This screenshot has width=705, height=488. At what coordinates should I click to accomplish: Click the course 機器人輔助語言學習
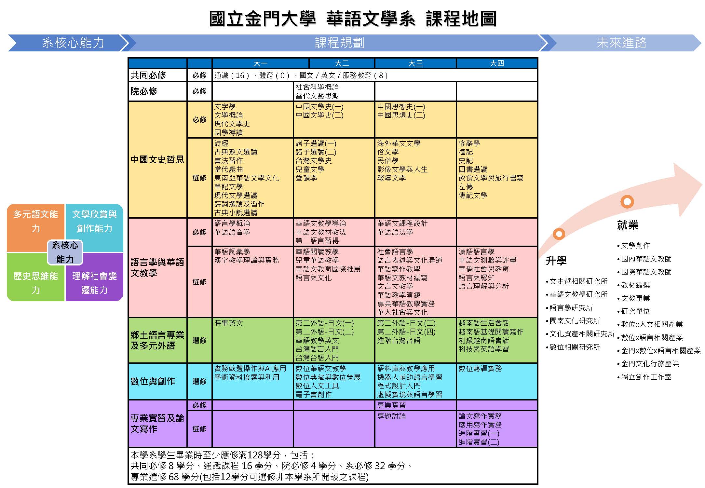410,377
